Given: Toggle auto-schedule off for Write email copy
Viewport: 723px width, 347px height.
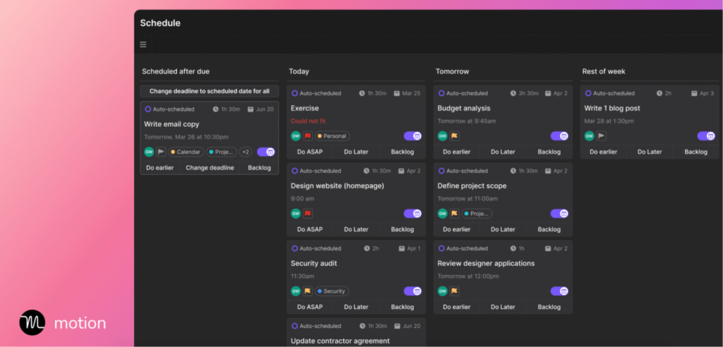Looking at the screenshot, I should [x=266, y=152].
